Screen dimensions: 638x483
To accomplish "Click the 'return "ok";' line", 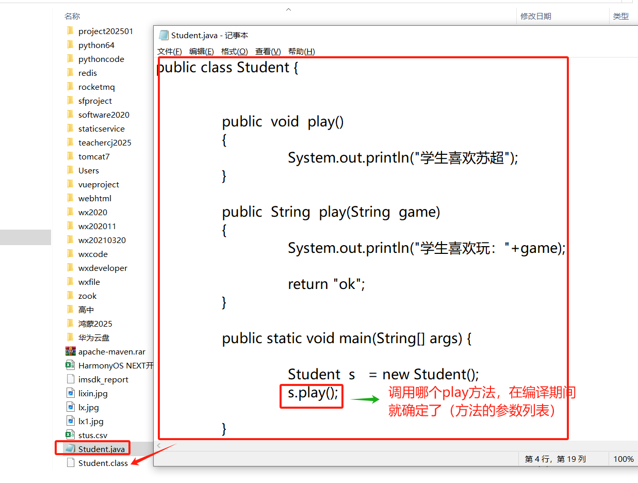I will pos(326,284).
